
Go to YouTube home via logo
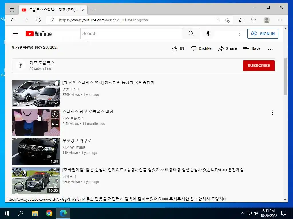click(x=39, y=34)
